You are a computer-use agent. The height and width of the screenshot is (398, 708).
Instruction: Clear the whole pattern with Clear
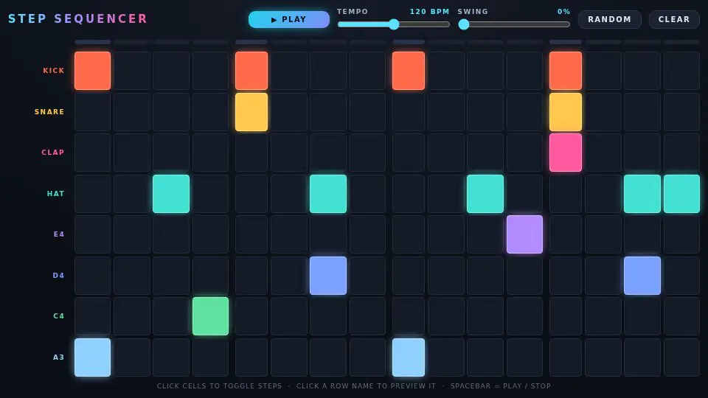point(674,19)
